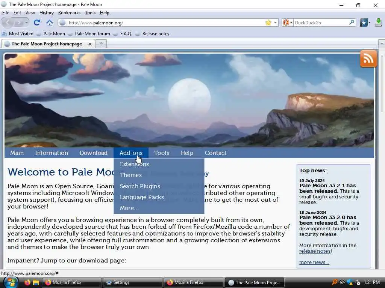Click the DuckDuckGo search engine icon
The width and height of the screenshot is (385, 288).
coord(286,22)
